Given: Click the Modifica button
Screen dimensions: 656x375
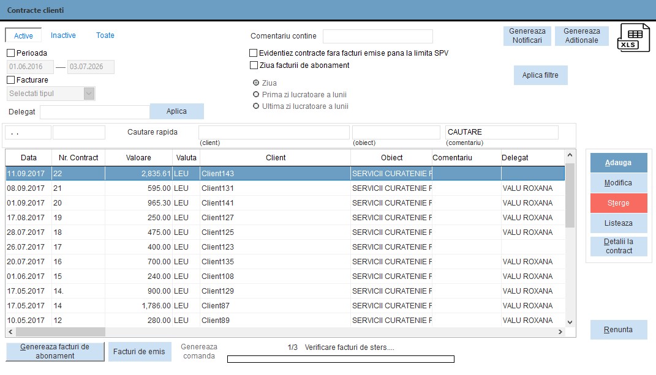Looking at the screenshot, I should point(619,183).
